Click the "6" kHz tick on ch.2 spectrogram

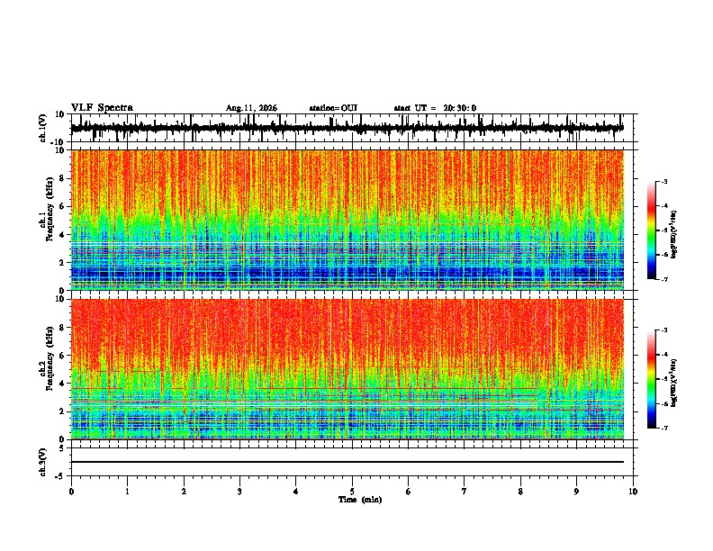(62, 356)
